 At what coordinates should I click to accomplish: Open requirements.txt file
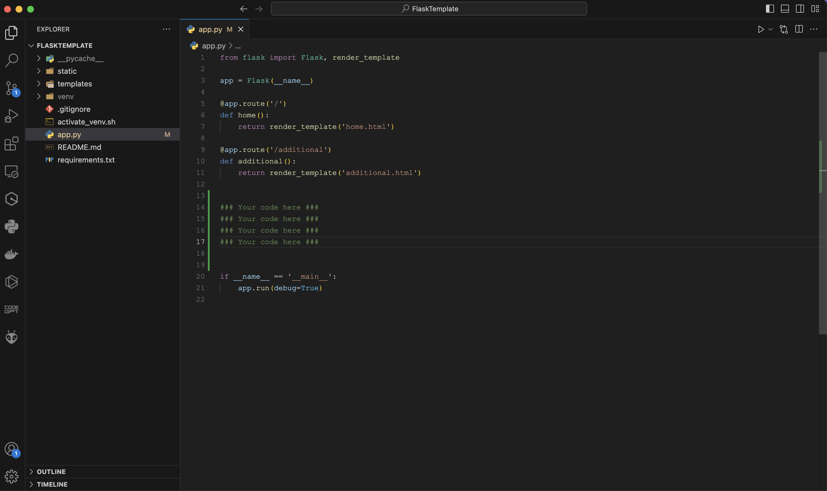pos(103,160)
